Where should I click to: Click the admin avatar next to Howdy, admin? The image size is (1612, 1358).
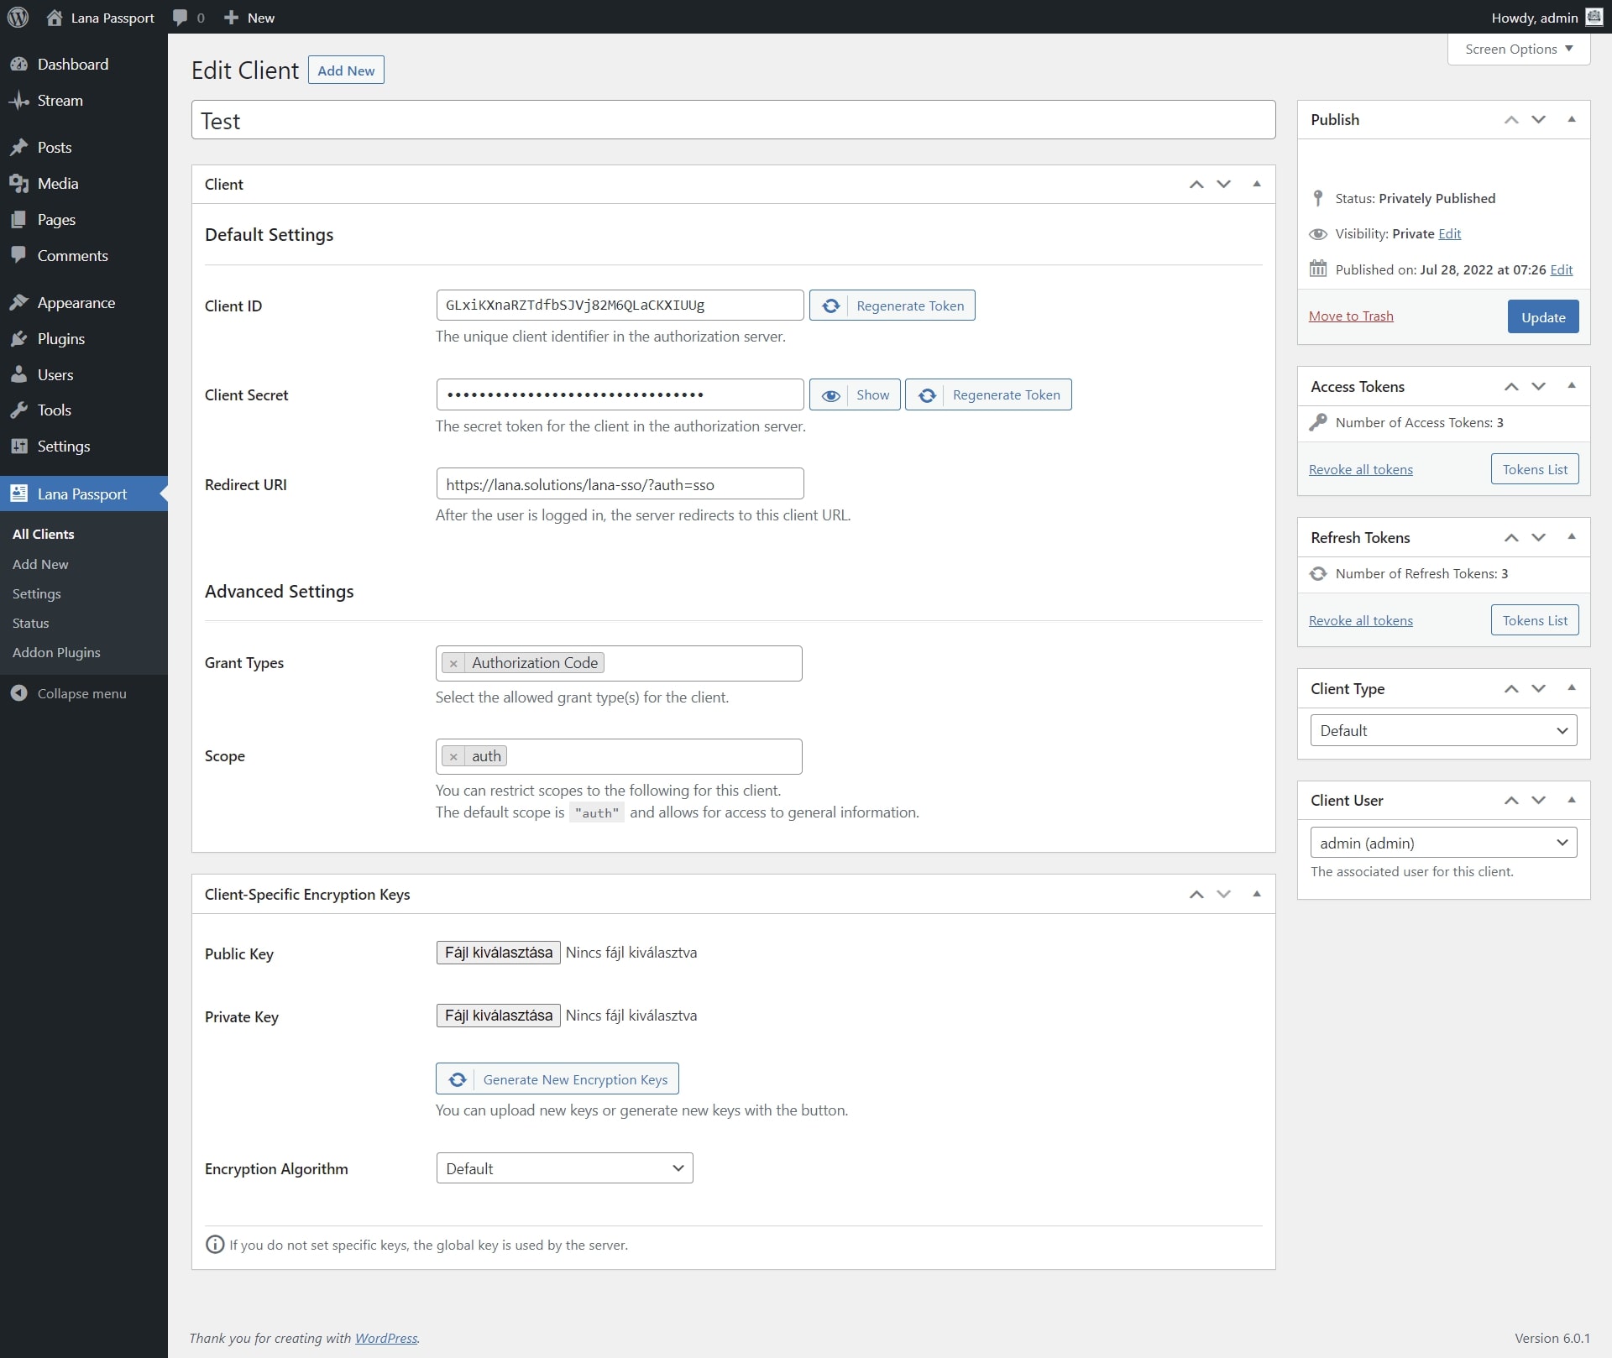click(x=1594, y=16)
